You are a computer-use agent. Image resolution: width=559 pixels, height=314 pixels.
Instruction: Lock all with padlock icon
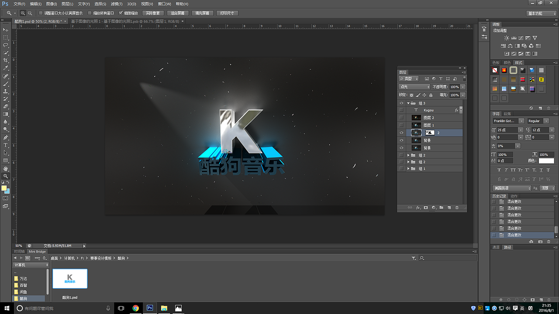431,95
